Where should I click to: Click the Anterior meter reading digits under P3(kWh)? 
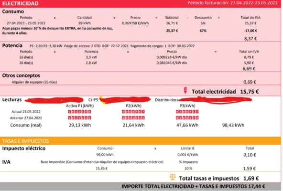187,118
